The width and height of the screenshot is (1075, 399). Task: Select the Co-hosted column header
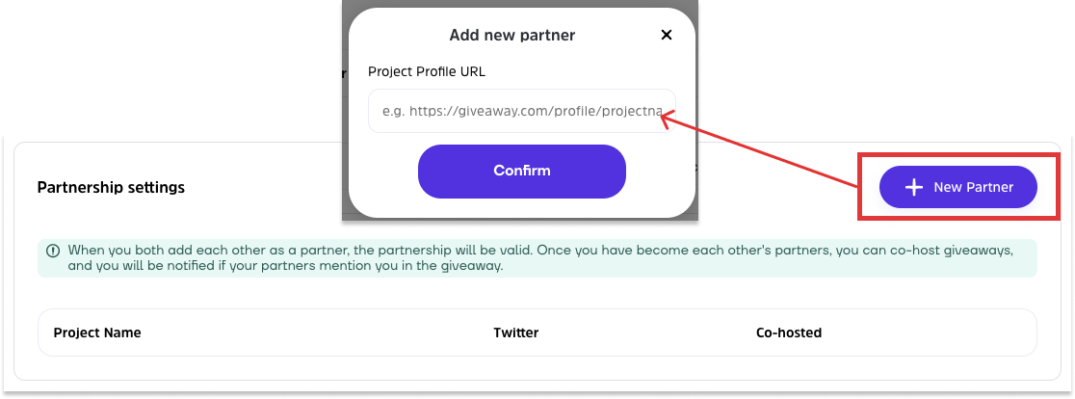[789, 332]
